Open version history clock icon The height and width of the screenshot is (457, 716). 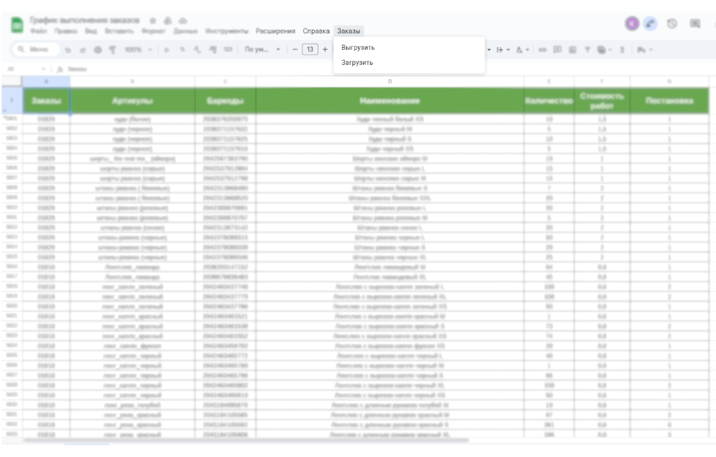point(672,23)
